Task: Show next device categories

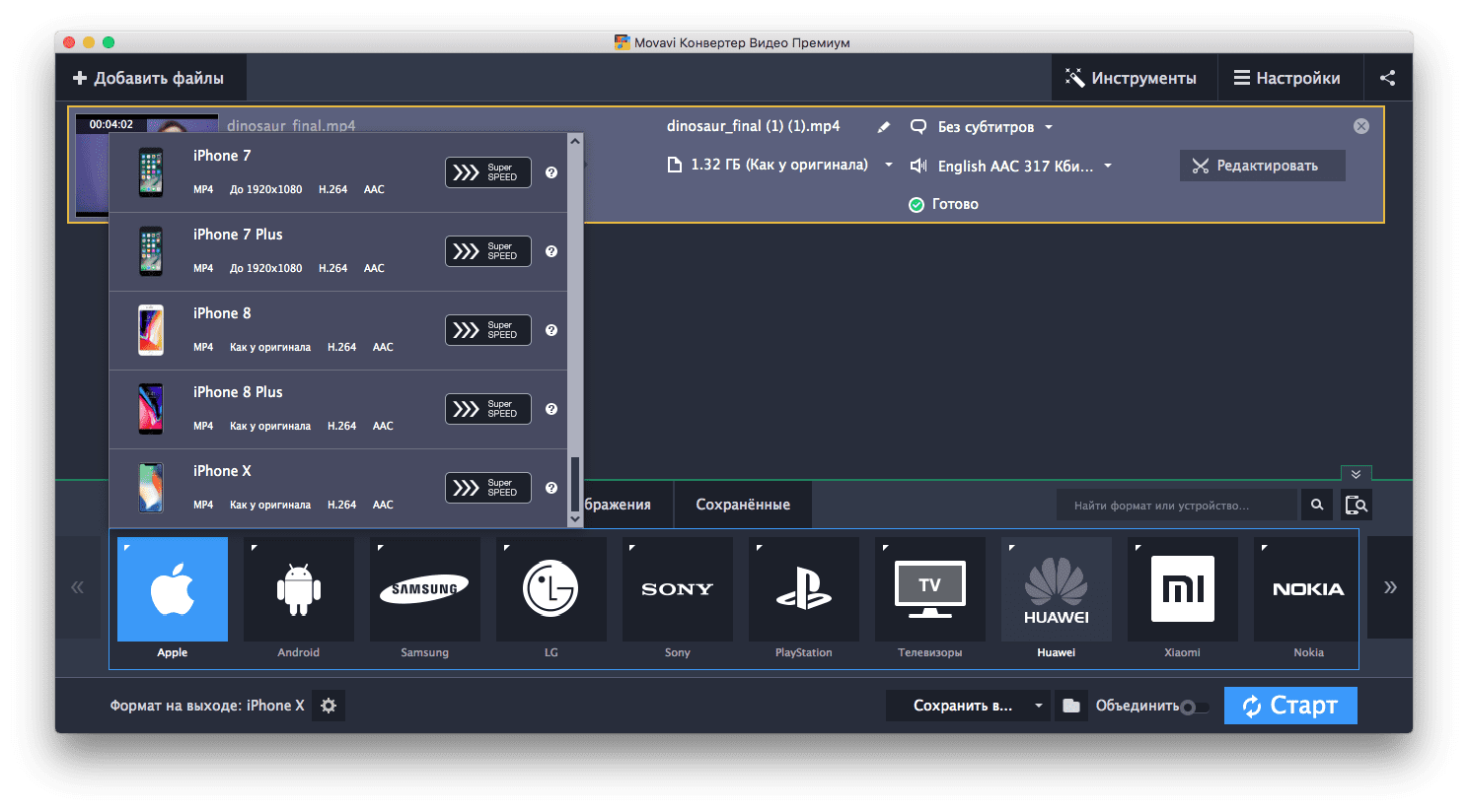Action: coord(1390,587)
